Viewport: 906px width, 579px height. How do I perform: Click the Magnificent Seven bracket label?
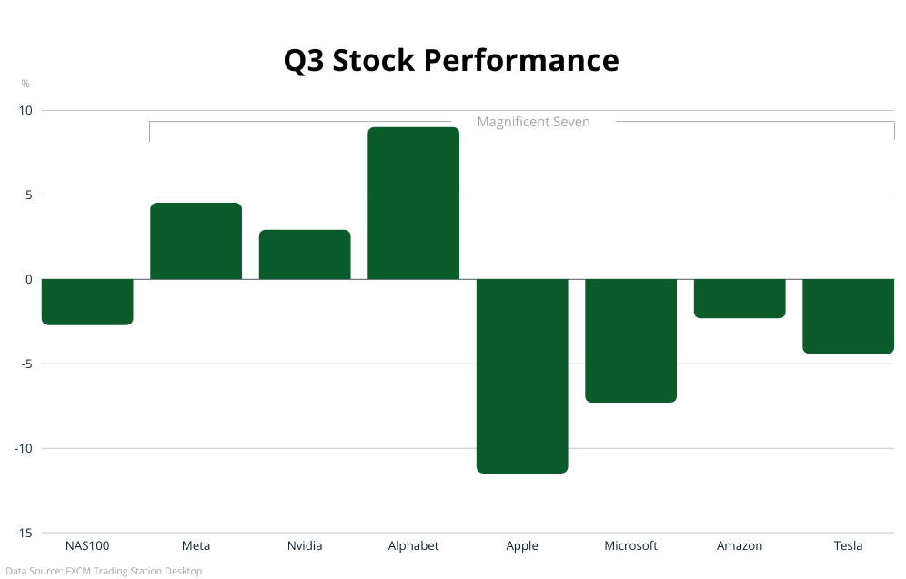[533, 122]
